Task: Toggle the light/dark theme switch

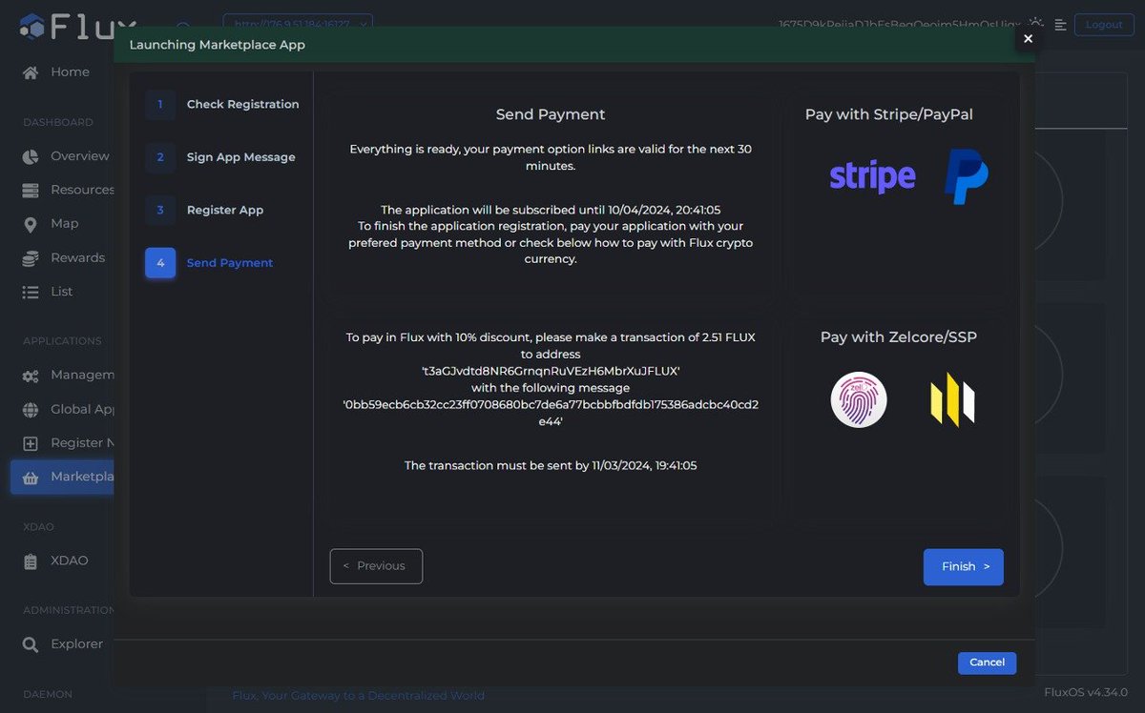Action: (1035, 24)
